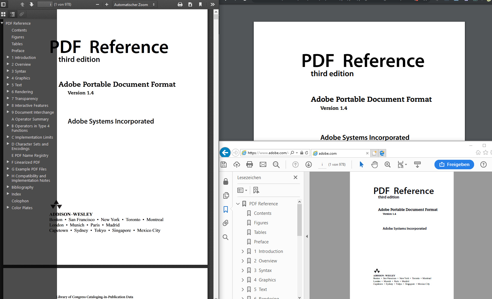Click the Freigeben share button

[x=454, y=165]
